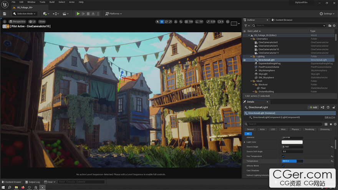The image size is (338, 190).
Task: Click the Blueprint/add script icon in Details
Action: click(x=323, y=107)
